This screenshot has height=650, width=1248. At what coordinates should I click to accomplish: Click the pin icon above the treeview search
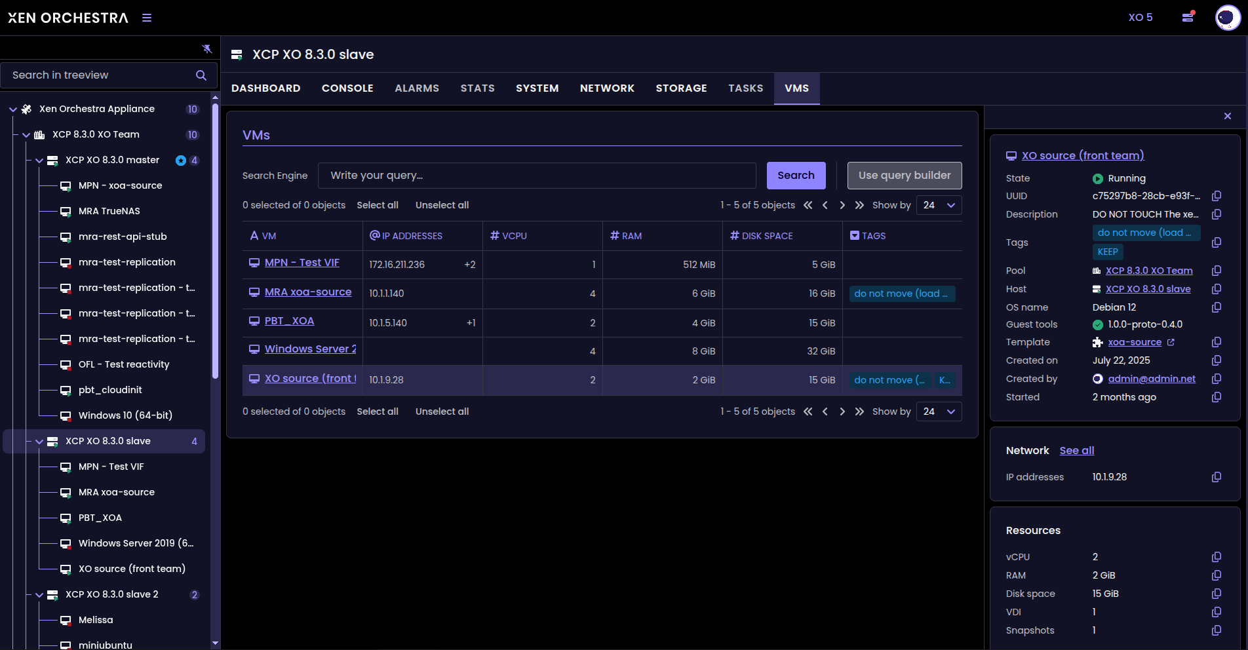207,48
